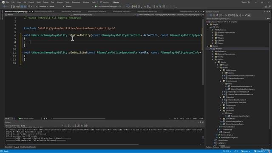Open the Development configuration dropdown
Screen dimensions: 272x153
pos(43,7)
